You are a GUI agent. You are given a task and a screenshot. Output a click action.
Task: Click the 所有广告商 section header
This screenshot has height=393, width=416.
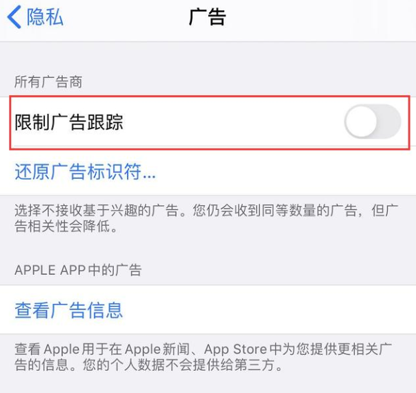[x=48, y=82]
